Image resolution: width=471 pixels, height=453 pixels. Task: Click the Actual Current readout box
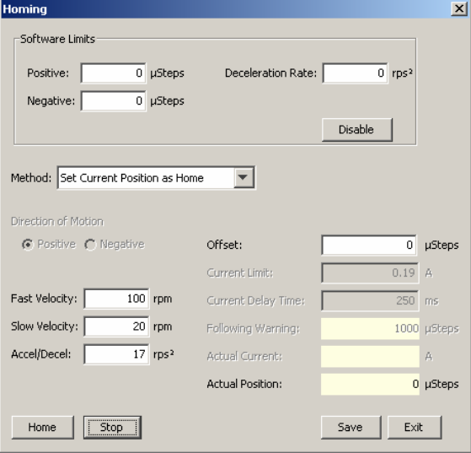point(370,357)
